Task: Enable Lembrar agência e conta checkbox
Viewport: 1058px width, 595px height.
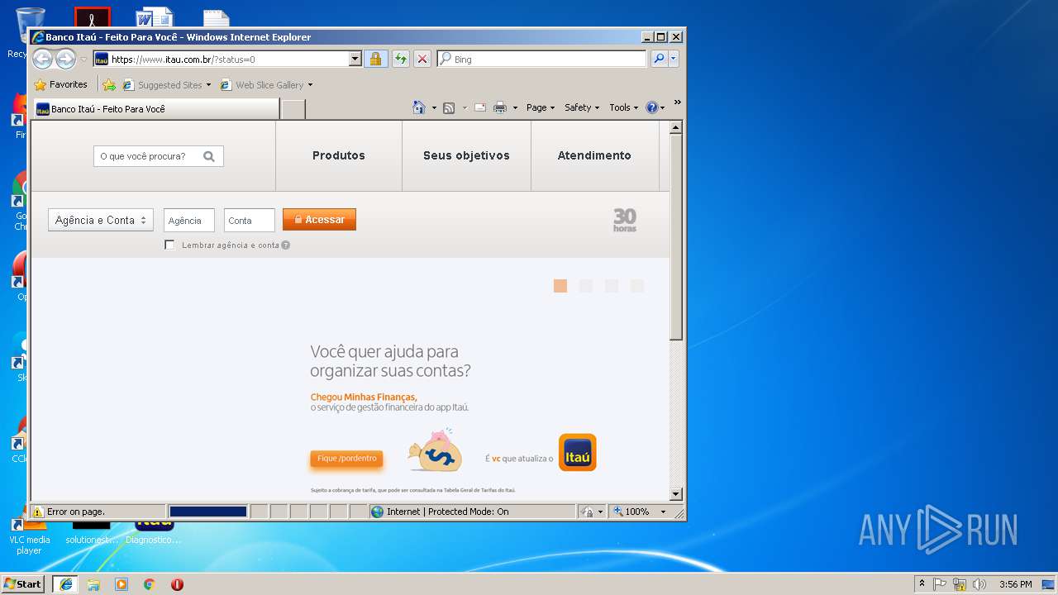Action: coord(169,245)
